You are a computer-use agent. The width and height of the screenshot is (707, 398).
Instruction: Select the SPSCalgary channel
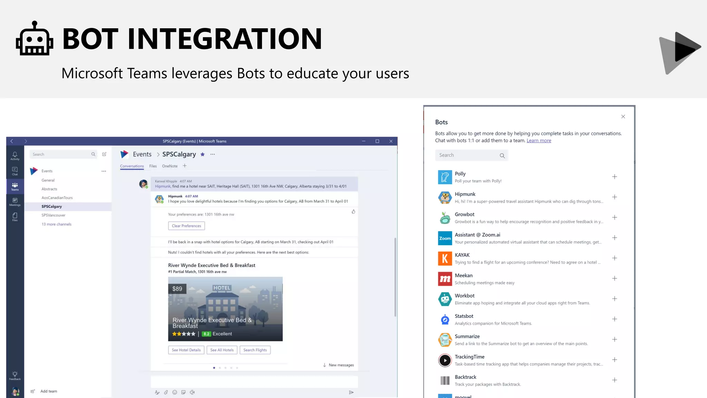(68, 206)
